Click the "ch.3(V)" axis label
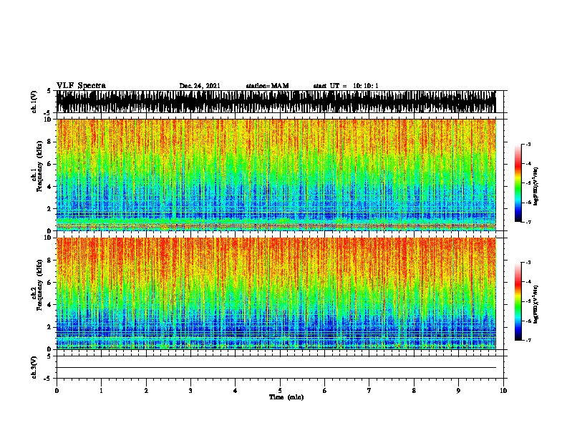This screenshot has width=567, height=438. (x=34, y=367)
